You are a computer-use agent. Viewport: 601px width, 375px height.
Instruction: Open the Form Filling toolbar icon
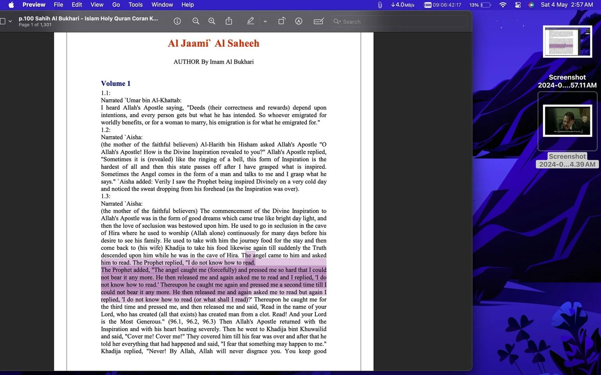(319, 21)
